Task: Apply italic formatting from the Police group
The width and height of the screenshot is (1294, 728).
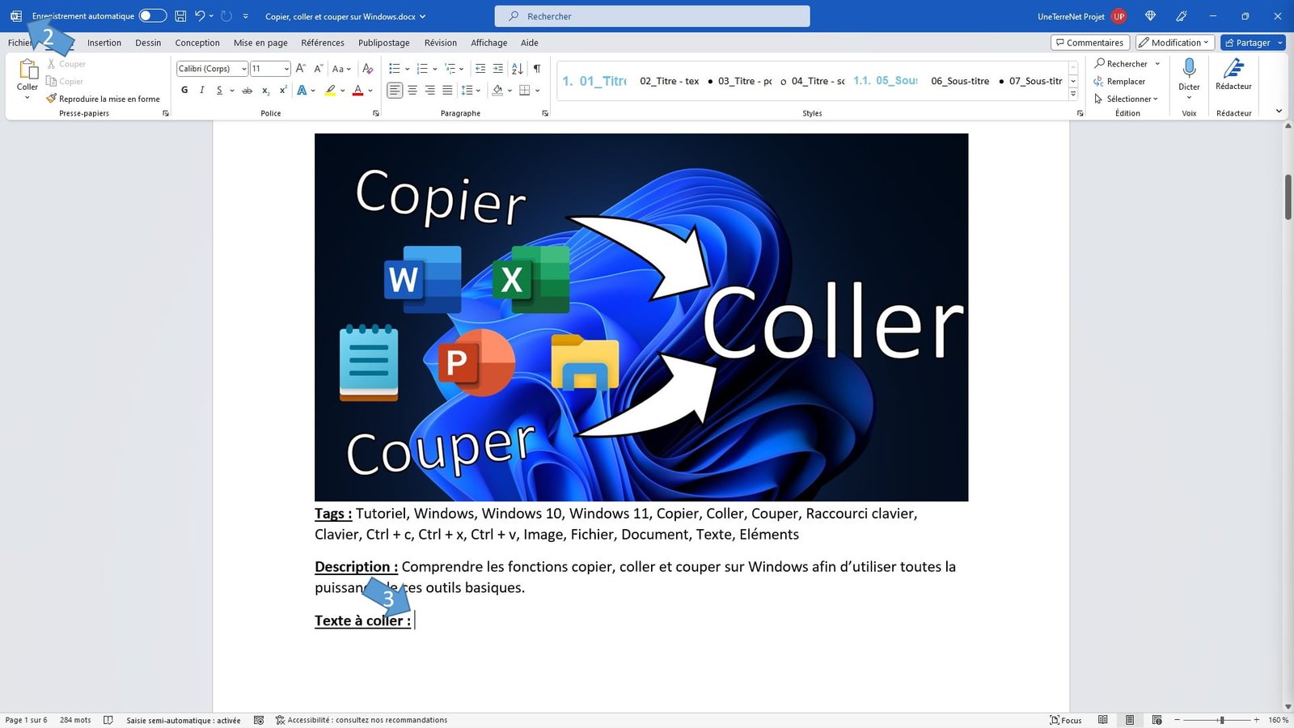Action: 201,90
